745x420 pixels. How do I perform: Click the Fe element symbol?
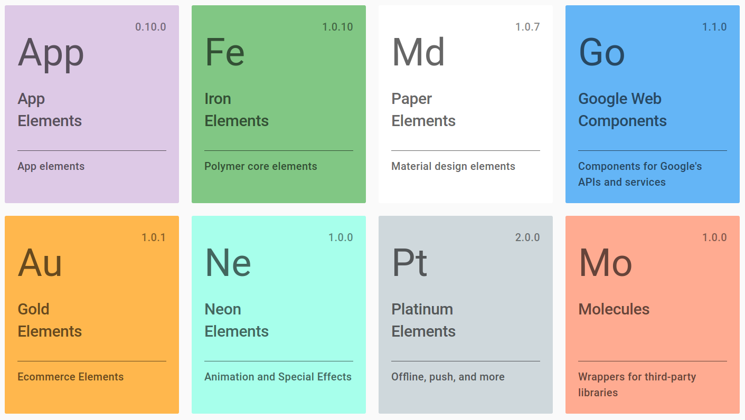click(x=224, y=52)
